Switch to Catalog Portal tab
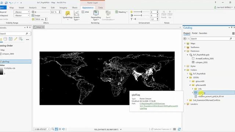 tap(195, 33)
